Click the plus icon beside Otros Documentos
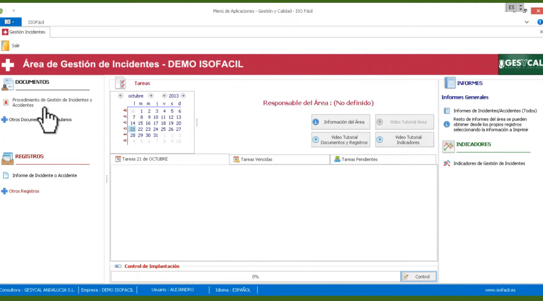The image size is (543, 301). (5, 119)
